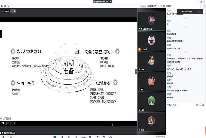Click the previous slide arrow

click(1, 119)
